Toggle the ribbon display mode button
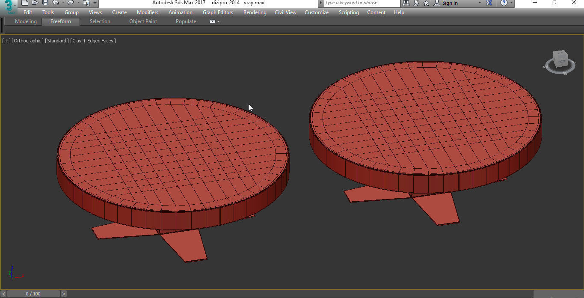Screen dimensions: 584x298 tap(212, 21)
